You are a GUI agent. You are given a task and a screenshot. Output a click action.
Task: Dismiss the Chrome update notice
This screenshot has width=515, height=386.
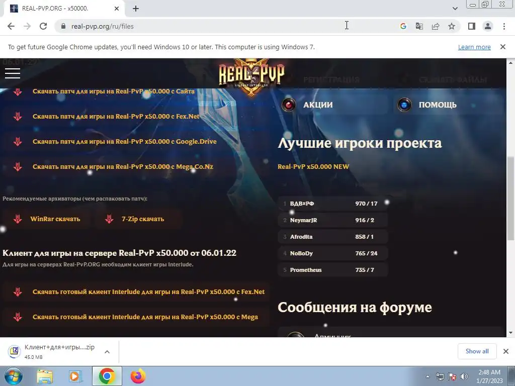point(503,47)
